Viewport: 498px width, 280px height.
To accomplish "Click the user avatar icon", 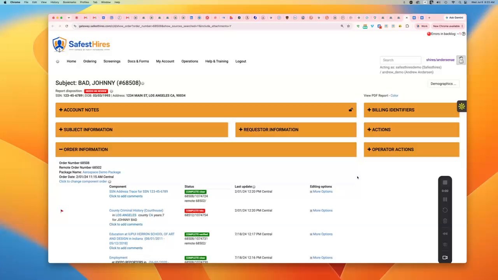I will click(x=461, y=60).
